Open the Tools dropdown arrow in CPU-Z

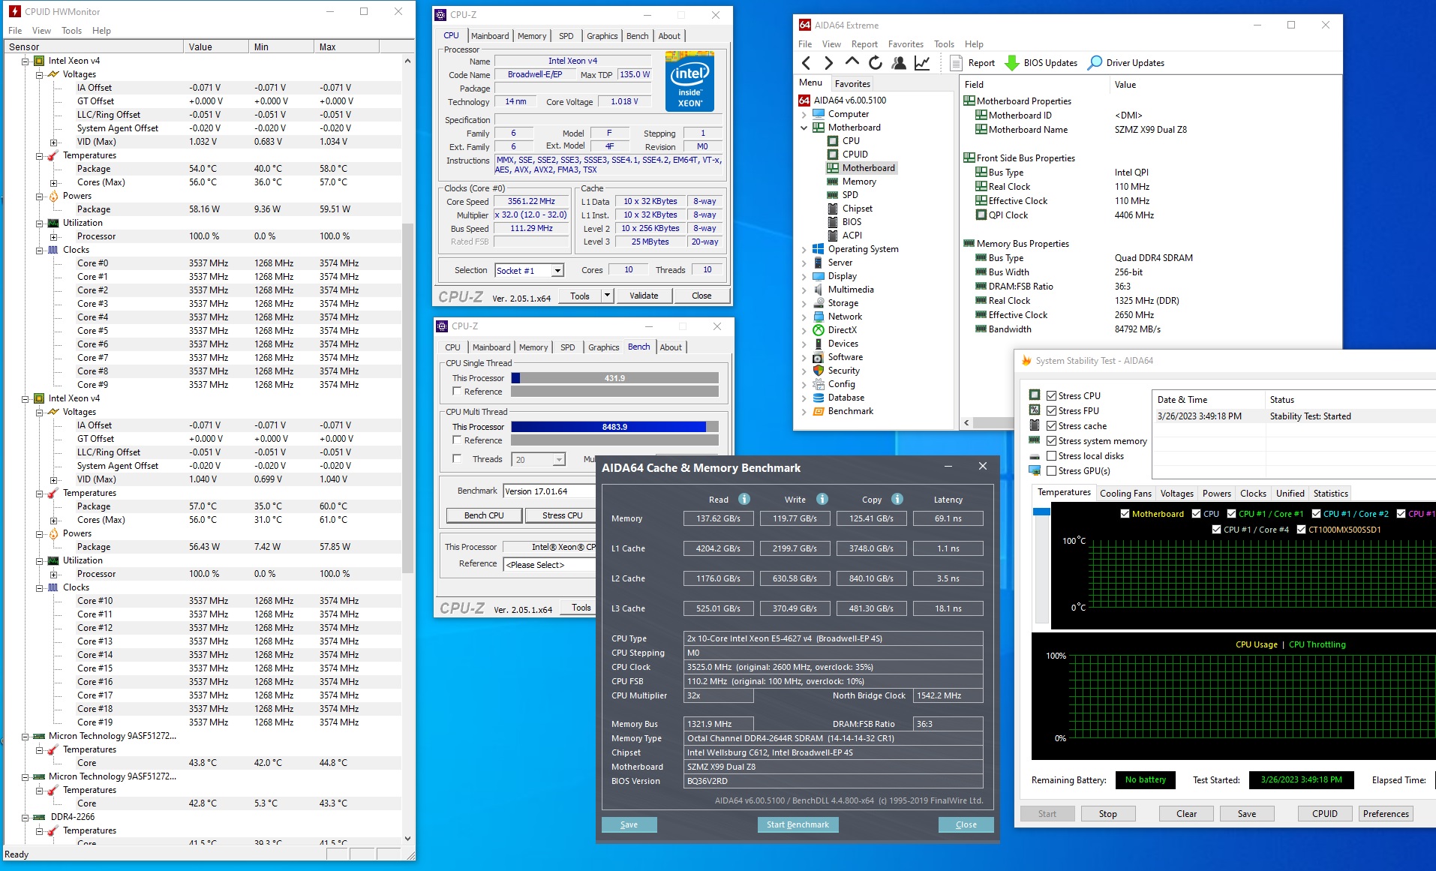click(x=607, y=296)
